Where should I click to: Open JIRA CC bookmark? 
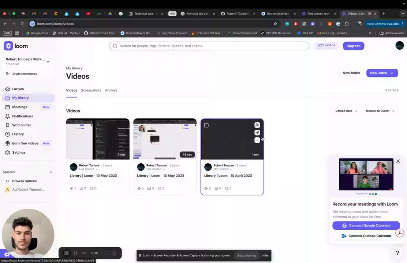[x=305, y=33]
